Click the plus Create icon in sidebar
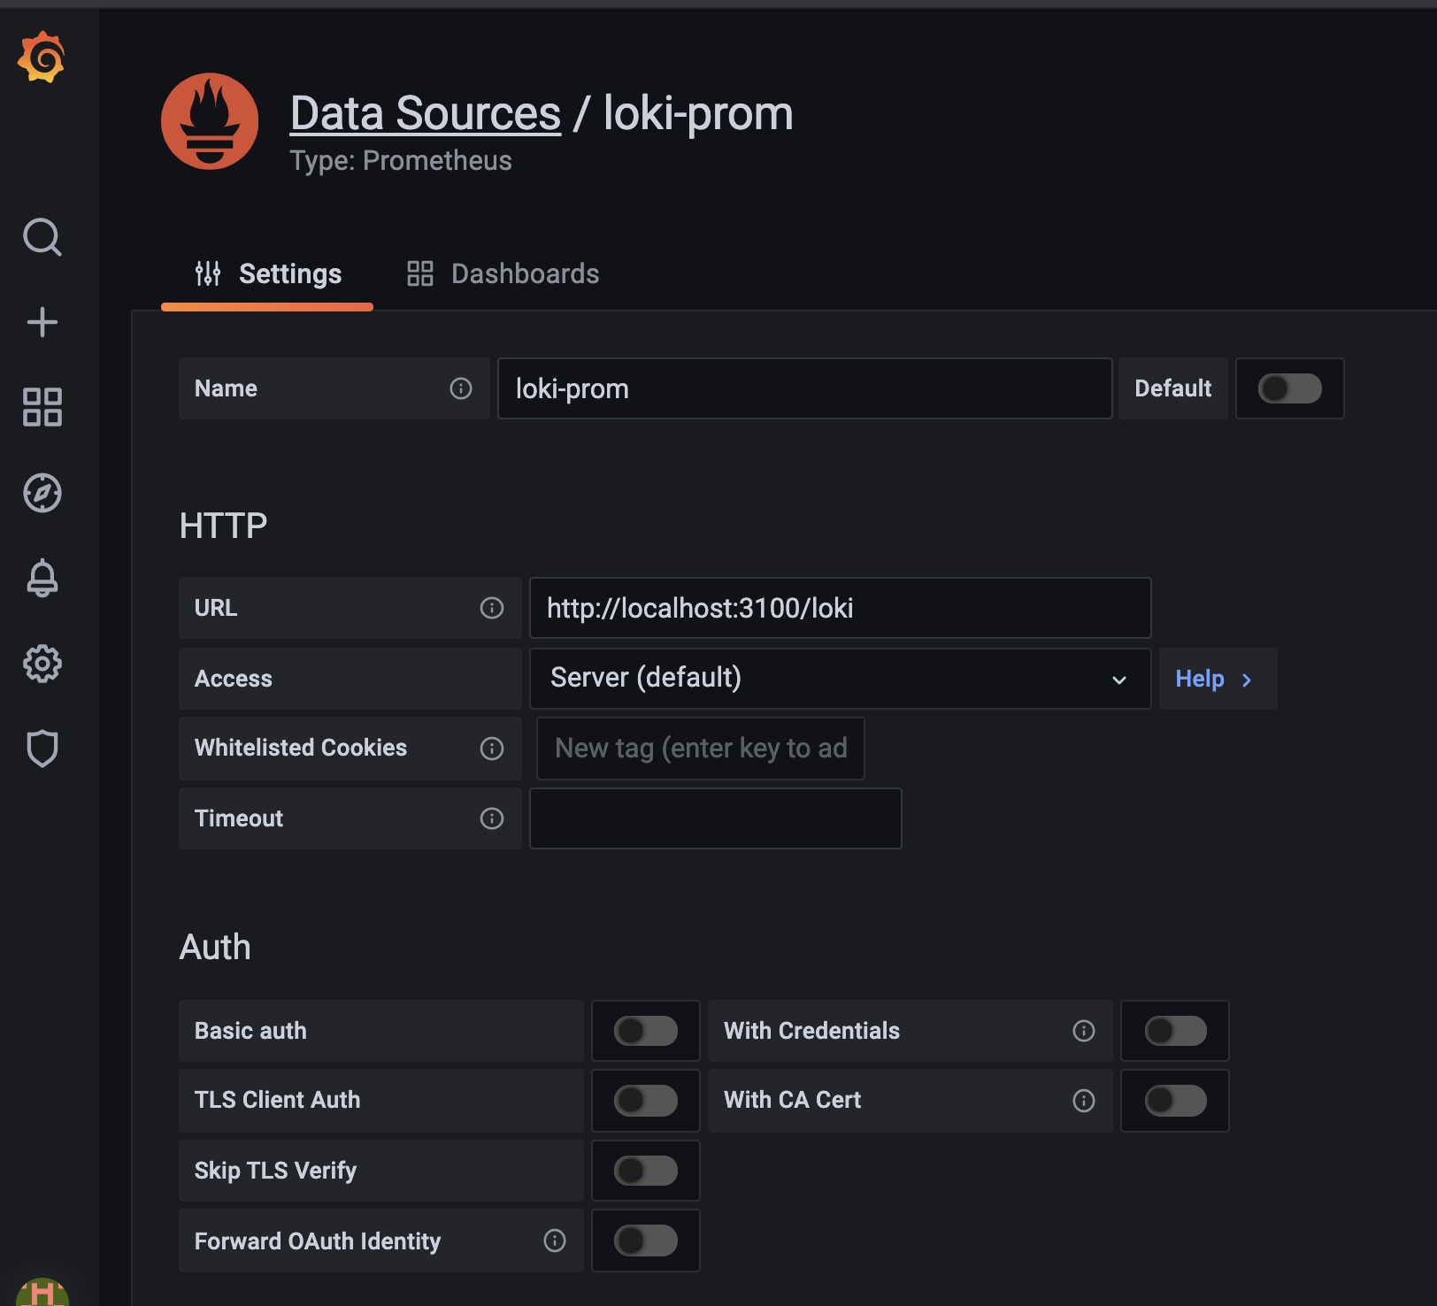Viewport: 1437px width, 1306px height. click(42, 322)
